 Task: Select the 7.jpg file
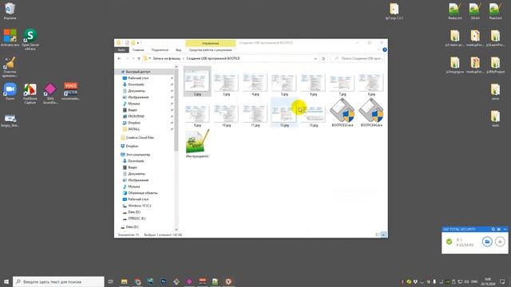coord(342,84)
